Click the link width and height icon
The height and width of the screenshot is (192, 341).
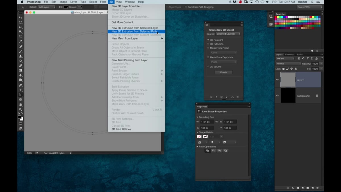coord(217,122)
